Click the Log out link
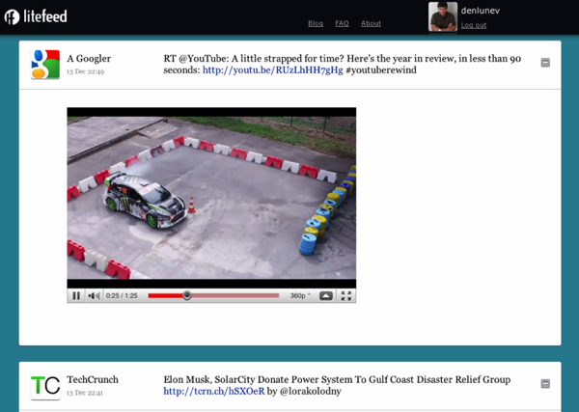 click(474, 25)
